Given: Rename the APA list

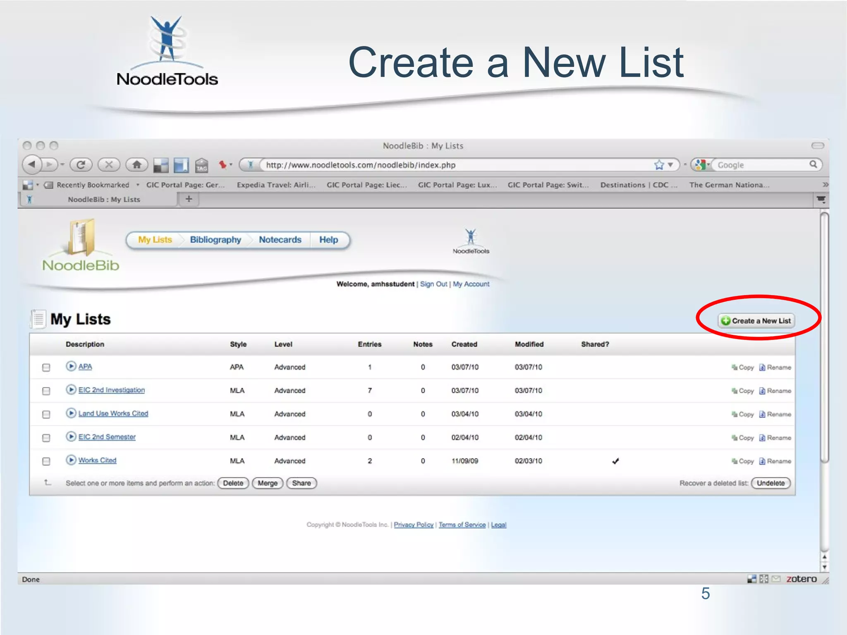Looking at the screenshot, I should (775, 367).
